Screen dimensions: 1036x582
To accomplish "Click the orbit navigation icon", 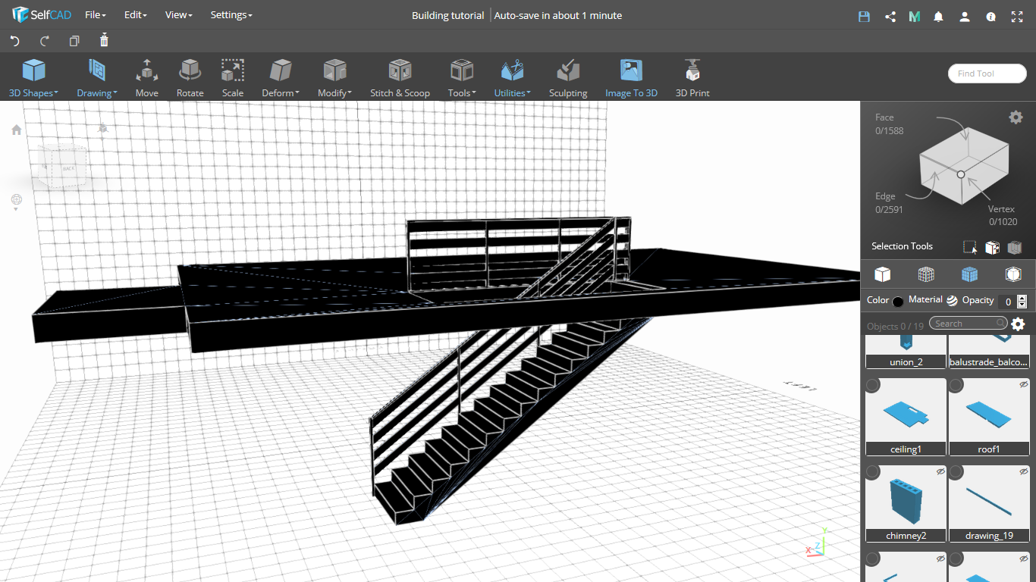I will (x=17, y=199).
